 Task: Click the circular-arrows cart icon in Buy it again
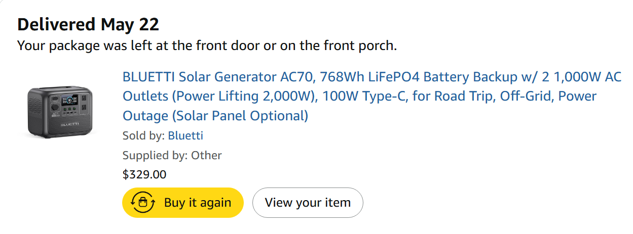coord(143,203)
